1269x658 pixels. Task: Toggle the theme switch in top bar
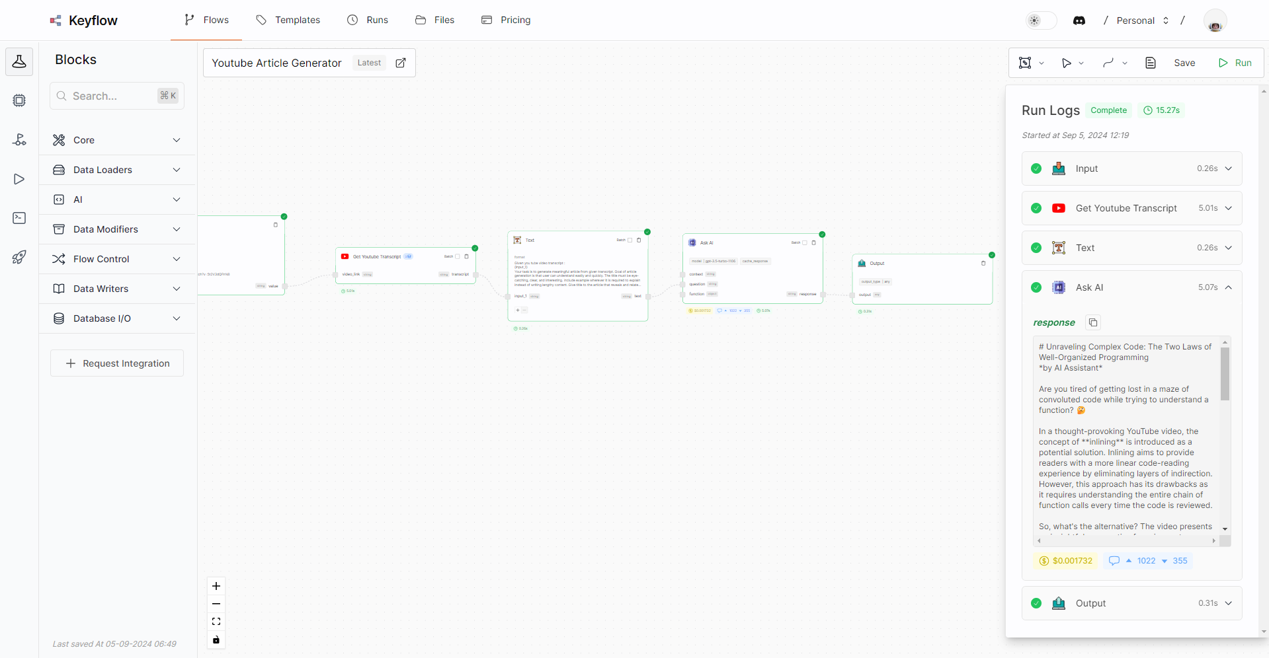(1040, 20)
